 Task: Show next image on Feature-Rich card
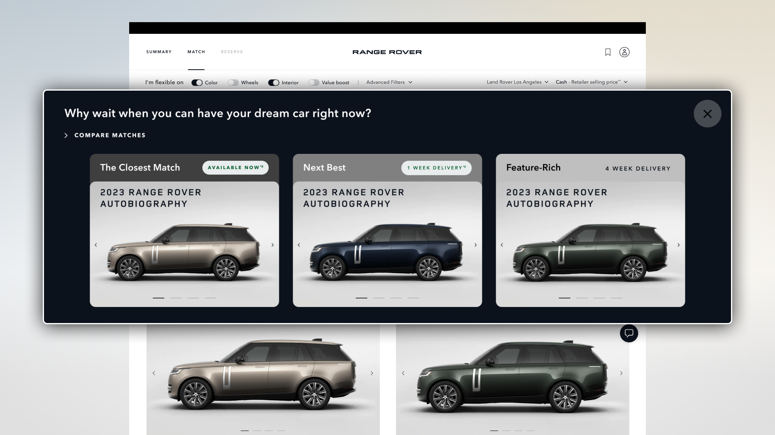click(x=679, y=245)
